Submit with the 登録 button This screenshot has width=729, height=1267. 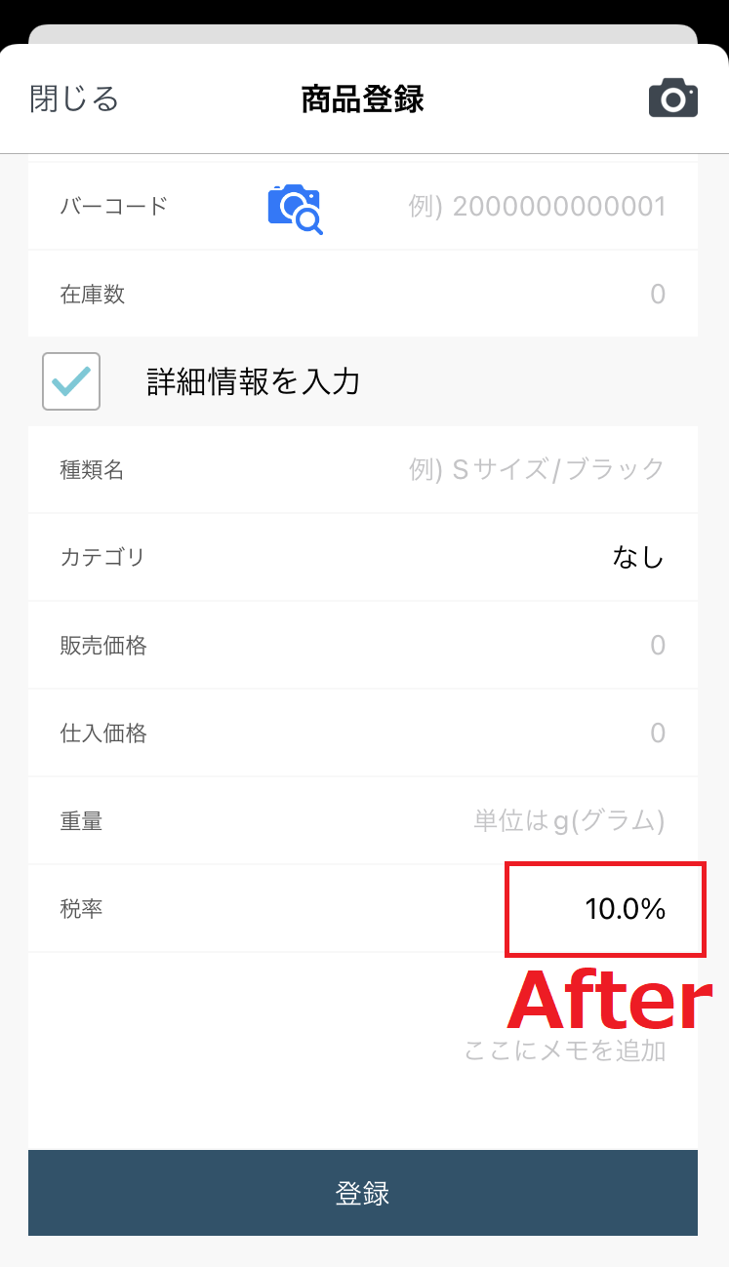[x=363, y=1193]
